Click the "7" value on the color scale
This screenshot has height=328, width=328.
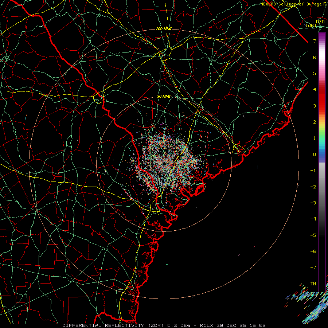pyautogui.click(x=315, y=41)
